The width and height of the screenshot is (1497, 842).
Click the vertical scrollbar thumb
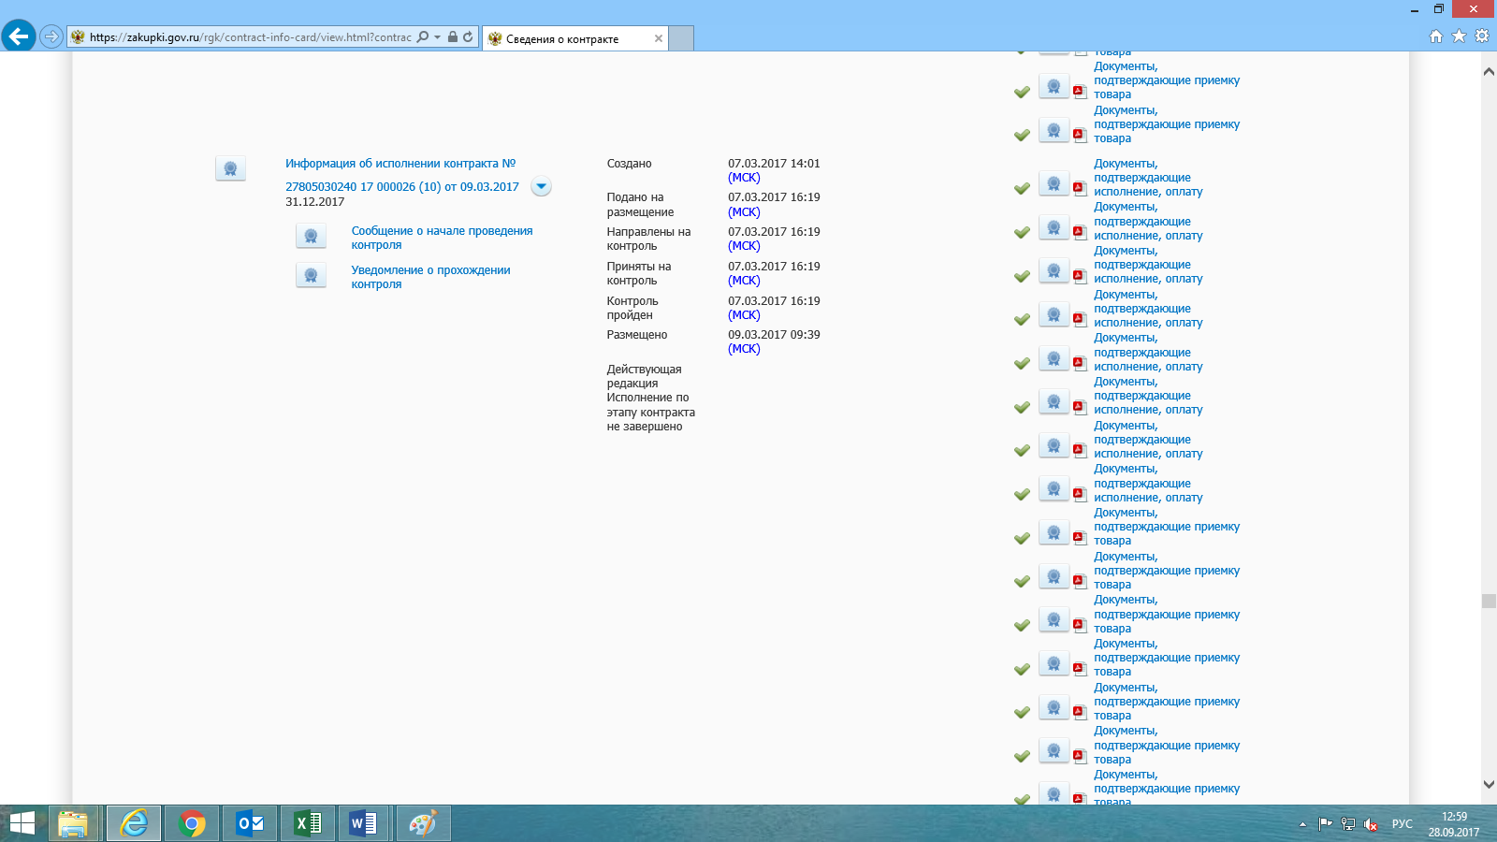tap(1489, 602)
